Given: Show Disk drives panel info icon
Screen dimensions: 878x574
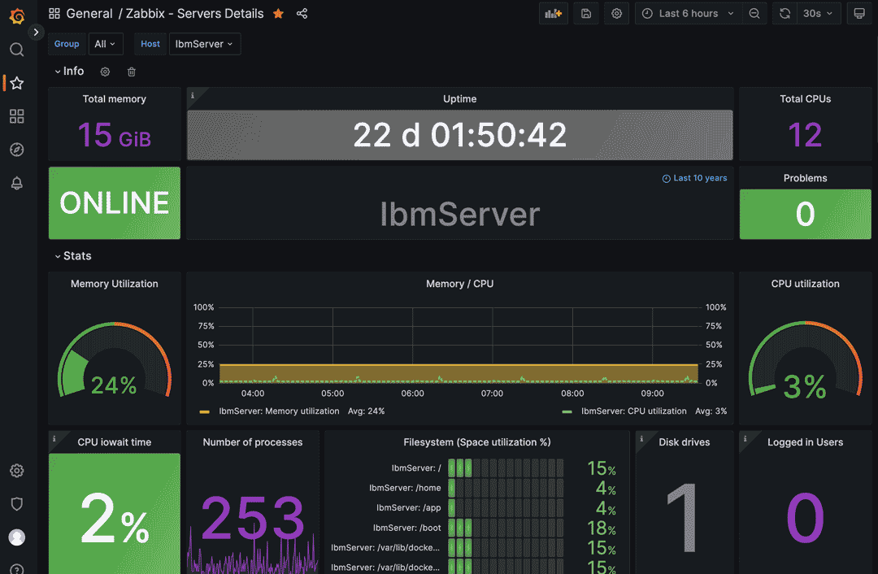Looking at the screenshot, I should coord(641,438).
